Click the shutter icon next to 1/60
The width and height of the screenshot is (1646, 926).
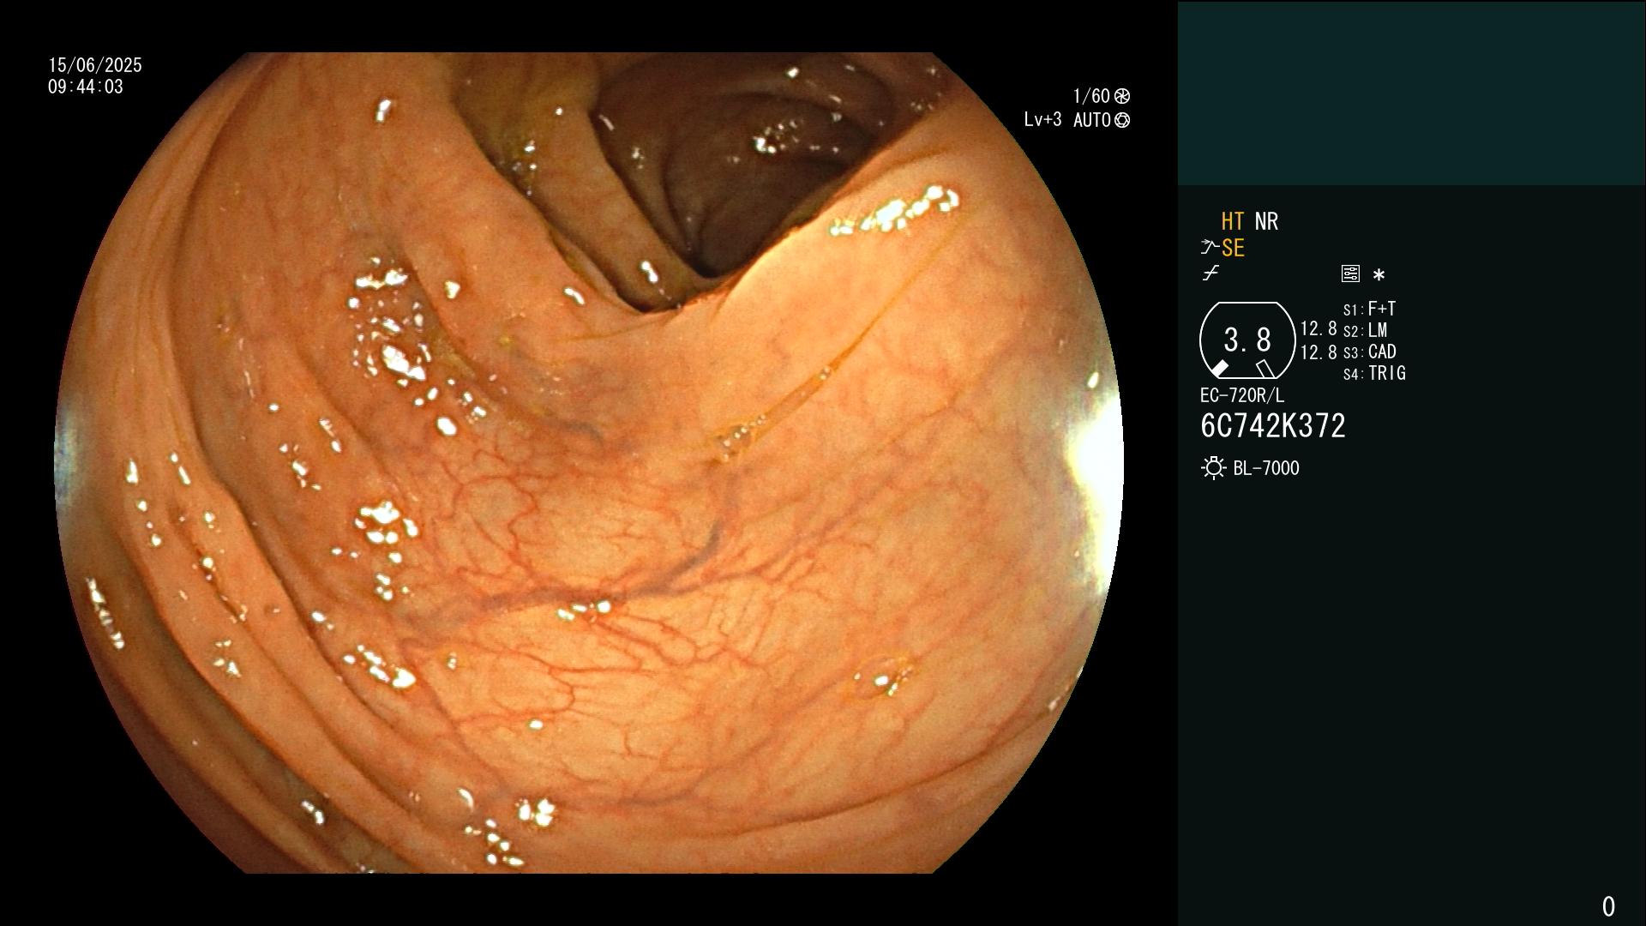1122,96
